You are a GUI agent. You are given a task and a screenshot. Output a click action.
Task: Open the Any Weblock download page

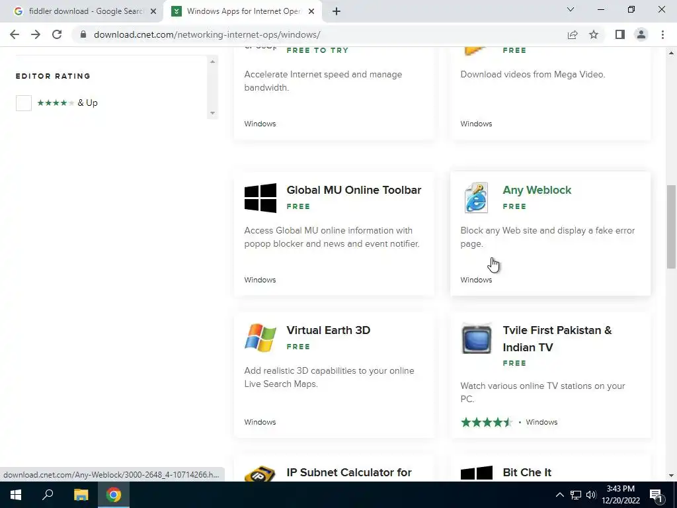[537, 190]
